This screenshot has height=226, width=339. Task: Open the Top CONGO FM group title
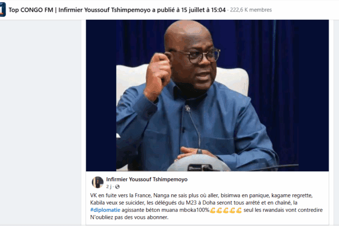pyautogui.click(x=31, y=10)
